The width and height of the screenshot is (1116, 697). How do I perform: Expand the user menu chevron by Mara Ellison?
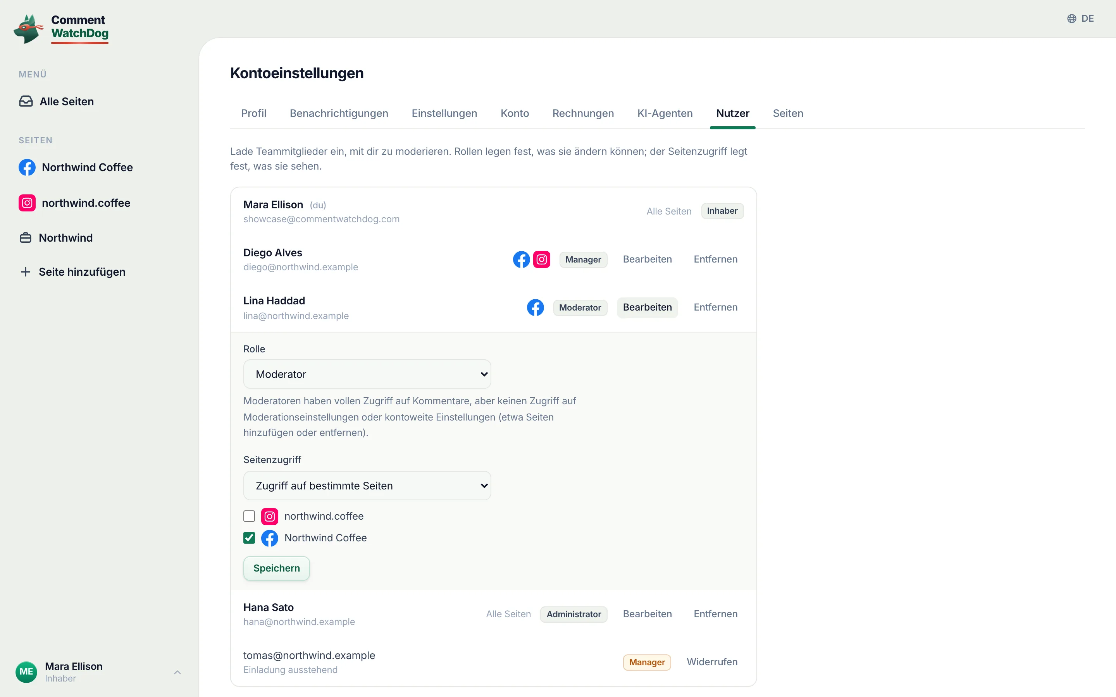point(177,673)
